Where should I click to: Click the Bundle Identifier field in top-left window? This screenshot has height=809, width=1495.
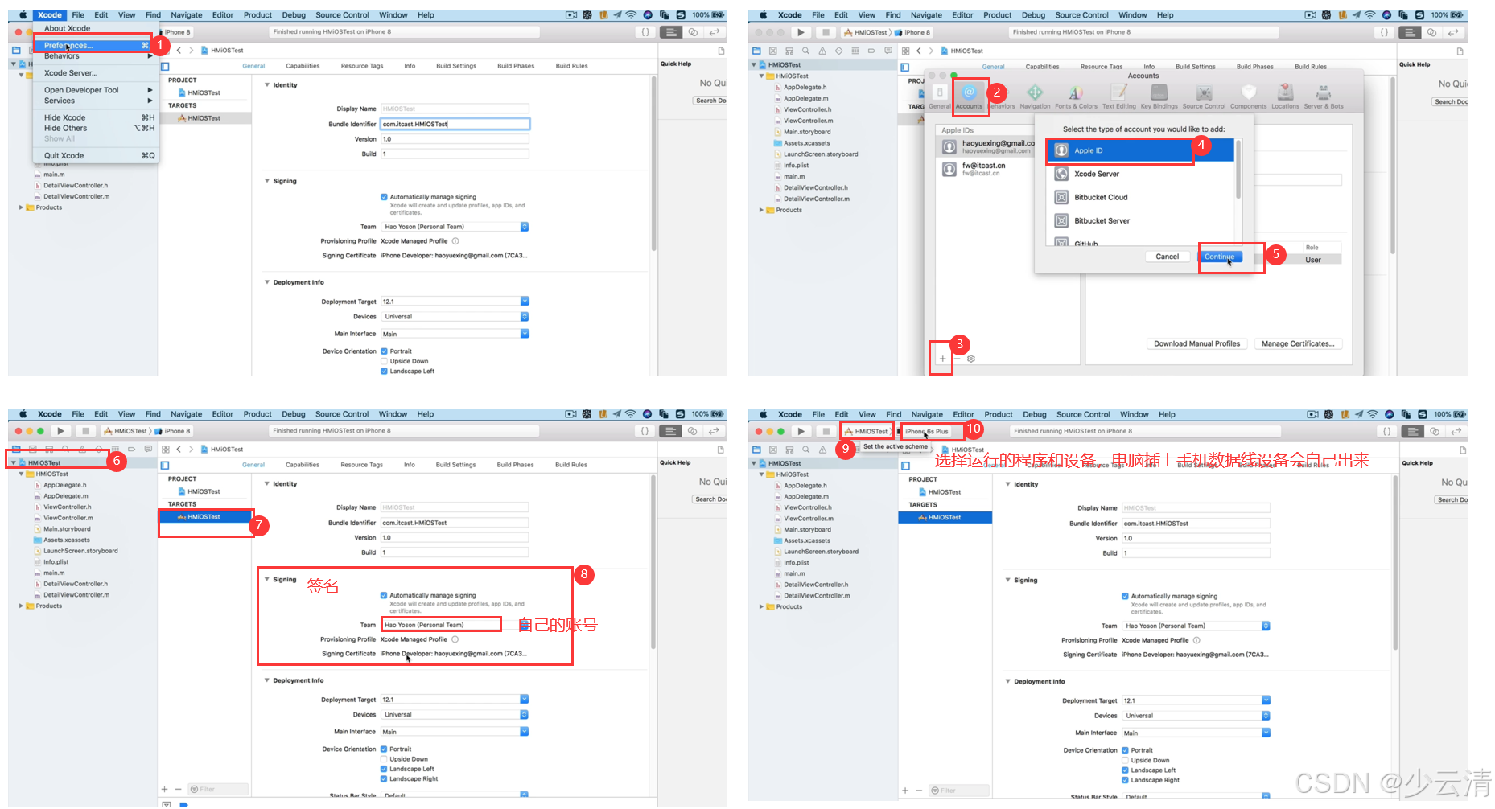point(455,124)
